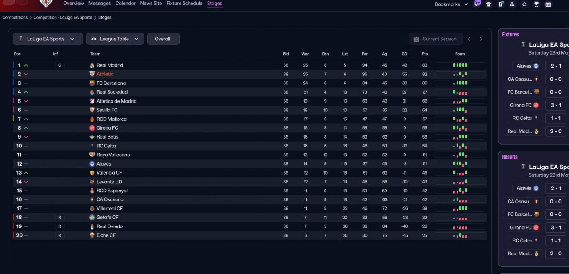Click the Getafe CF crest in league table
The image size is (569, 274).
(x=92, y=217)
